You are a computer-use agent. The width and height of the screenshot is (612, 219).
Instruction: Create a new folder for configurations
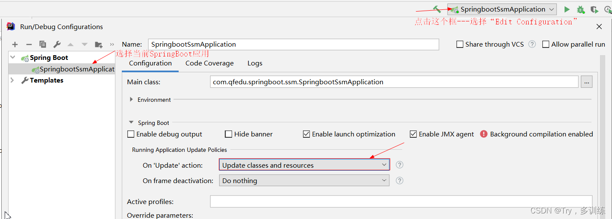(99, 44)
